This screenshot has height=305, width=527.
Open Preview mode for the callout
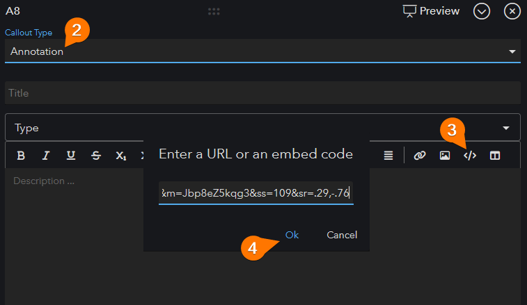tap(431, 11)
